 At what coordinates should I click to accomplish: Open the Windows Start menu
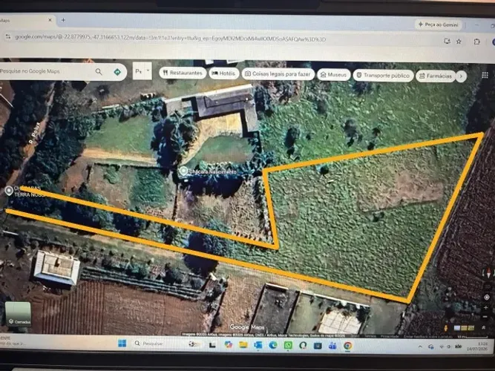coord(122,344)
